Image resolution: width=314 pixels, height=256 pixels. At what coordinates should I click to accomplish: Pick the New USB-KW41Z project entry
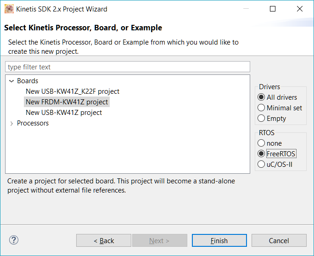[x=64, y=113]
